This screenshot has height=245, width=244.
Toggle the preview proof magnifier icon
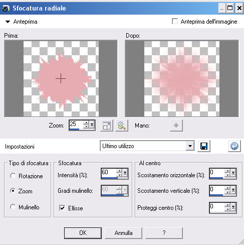click(122, 126)
